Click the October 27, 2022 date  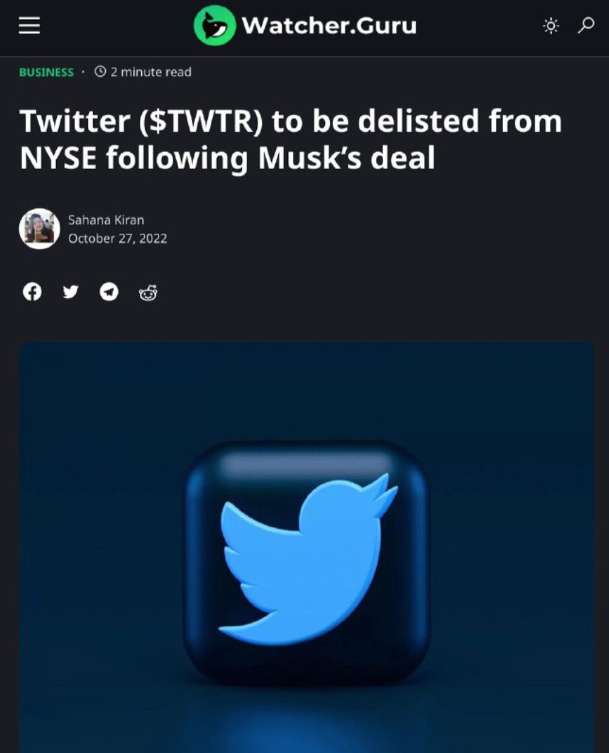[x=118, y=238]
